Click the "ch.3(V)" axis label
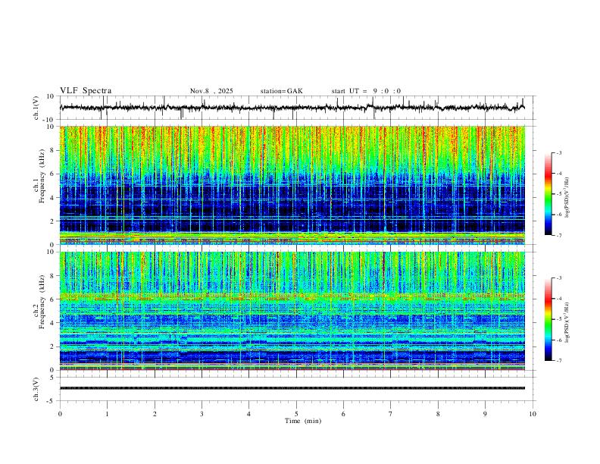 (36, 389)
